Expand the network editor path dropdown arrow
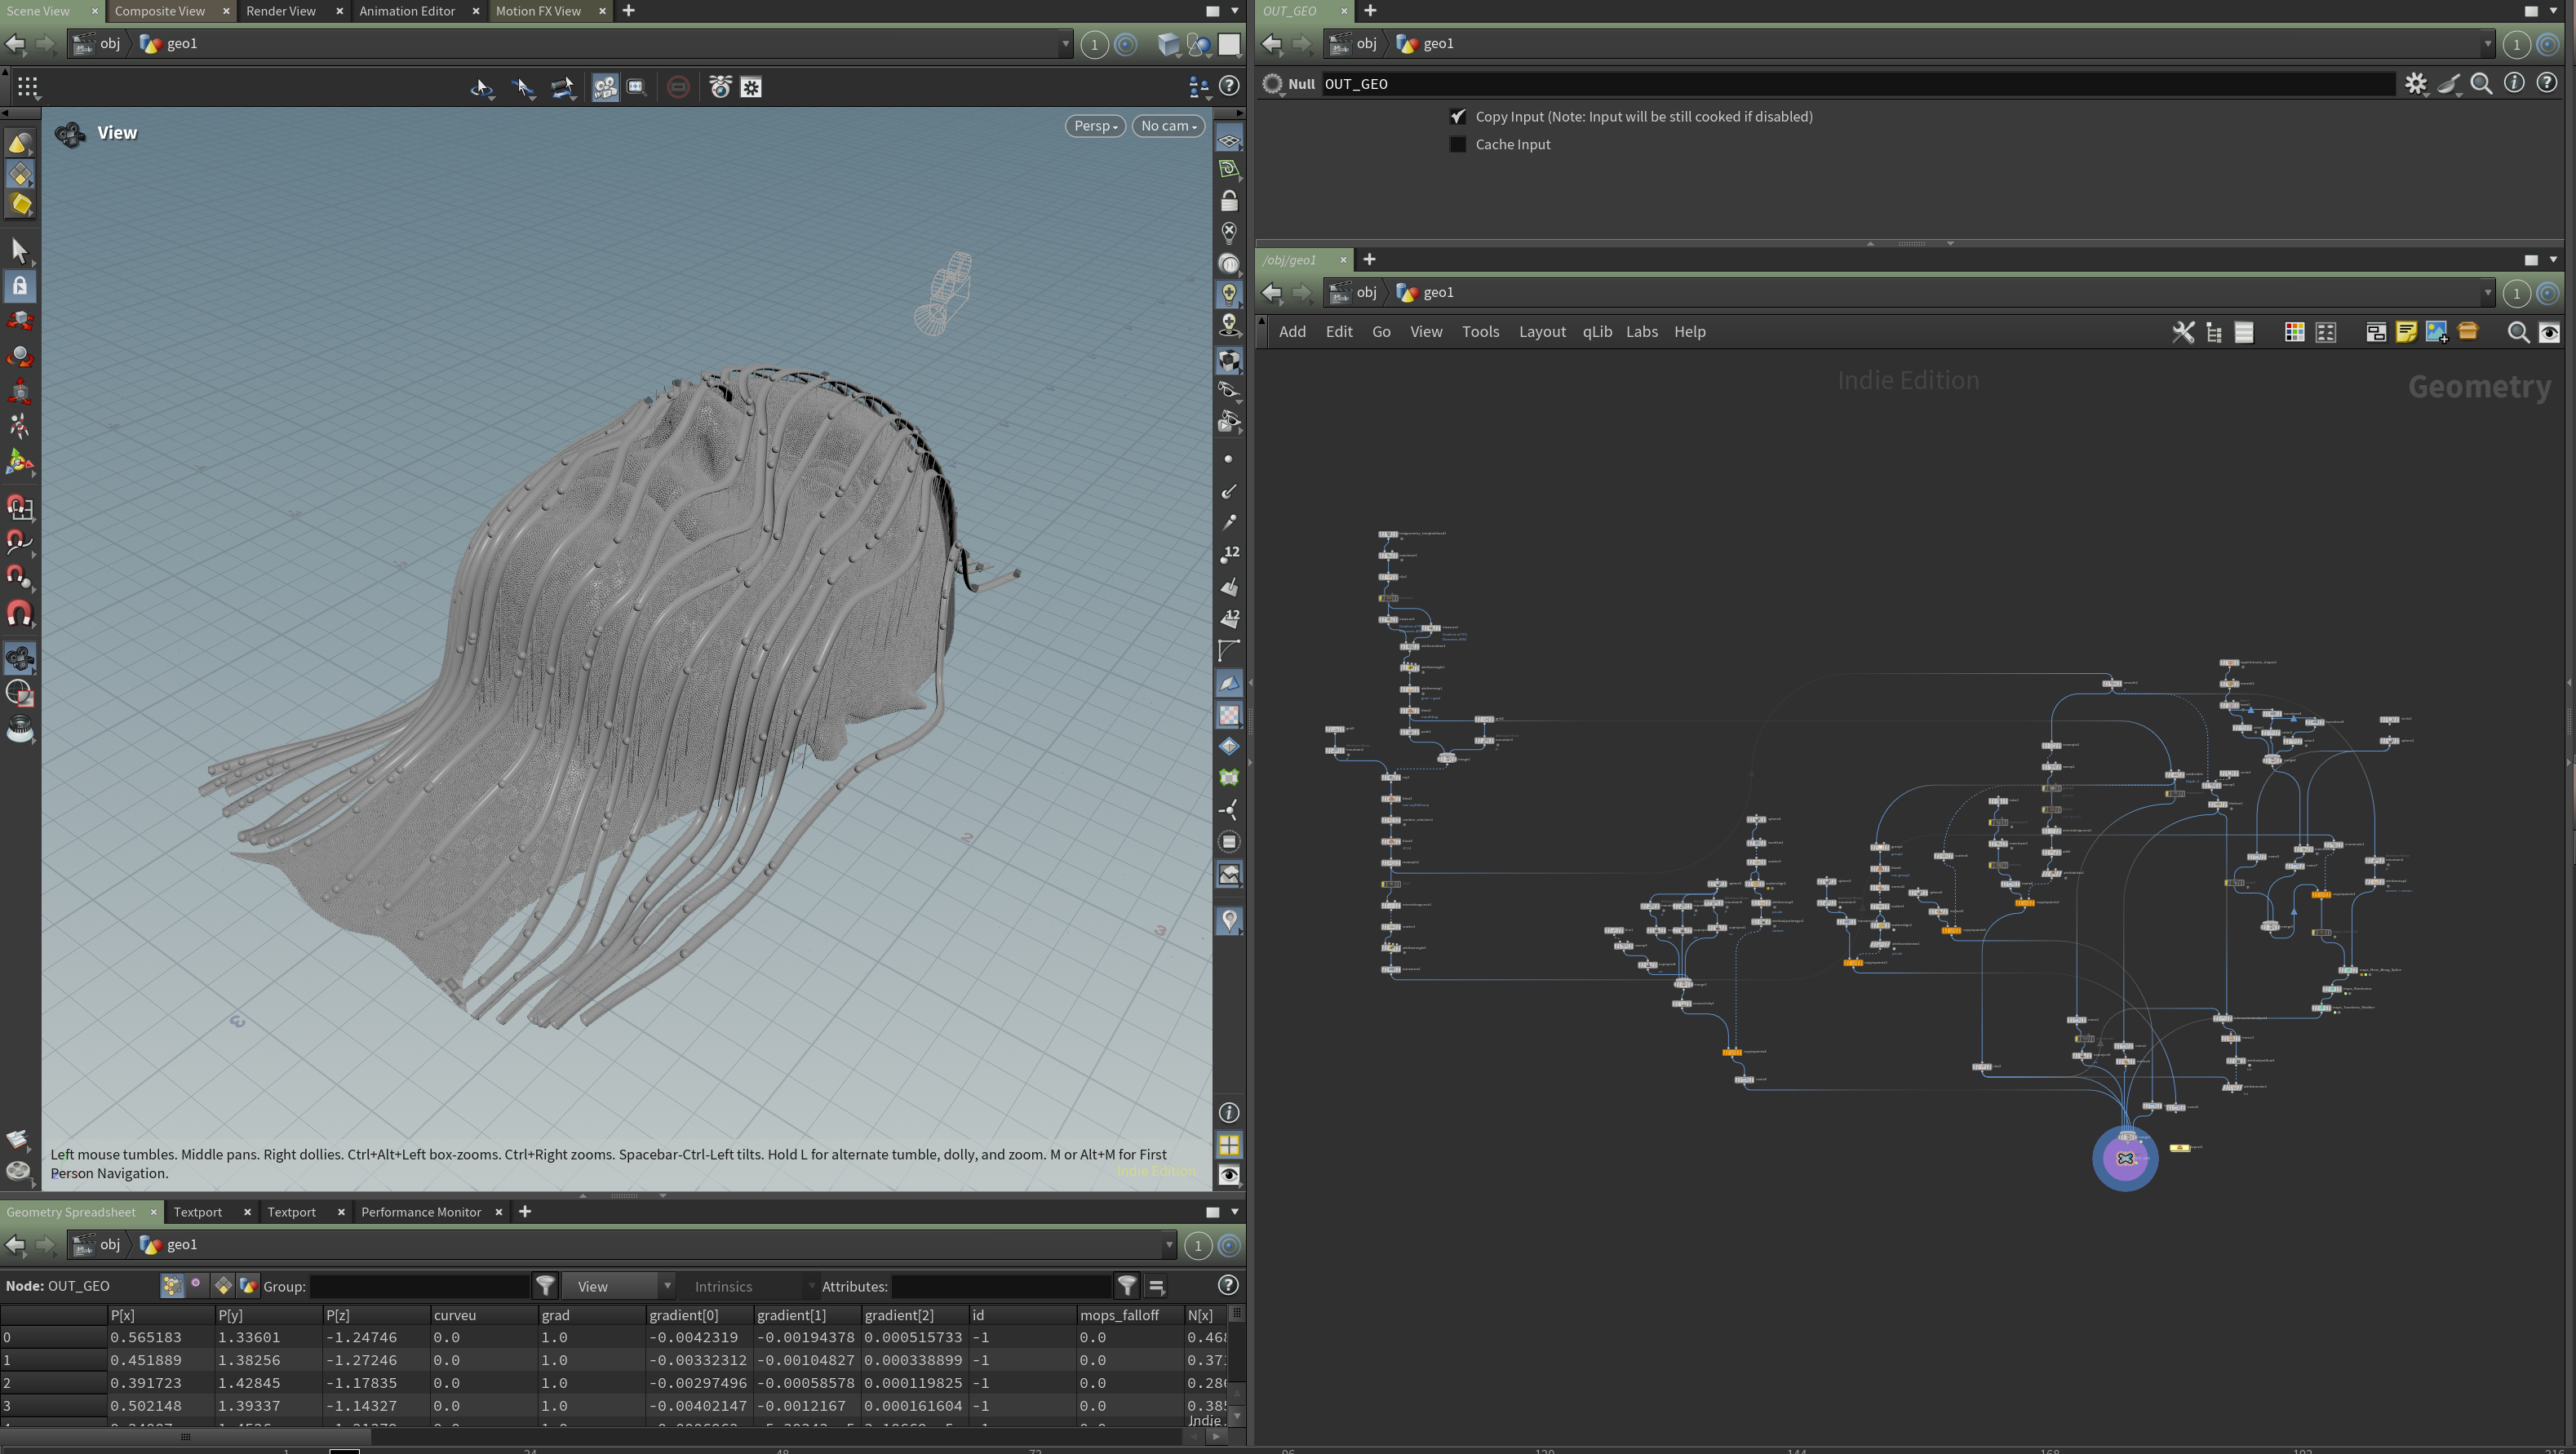Screen dimensions: 2576x1454 tap(2488, 293)
